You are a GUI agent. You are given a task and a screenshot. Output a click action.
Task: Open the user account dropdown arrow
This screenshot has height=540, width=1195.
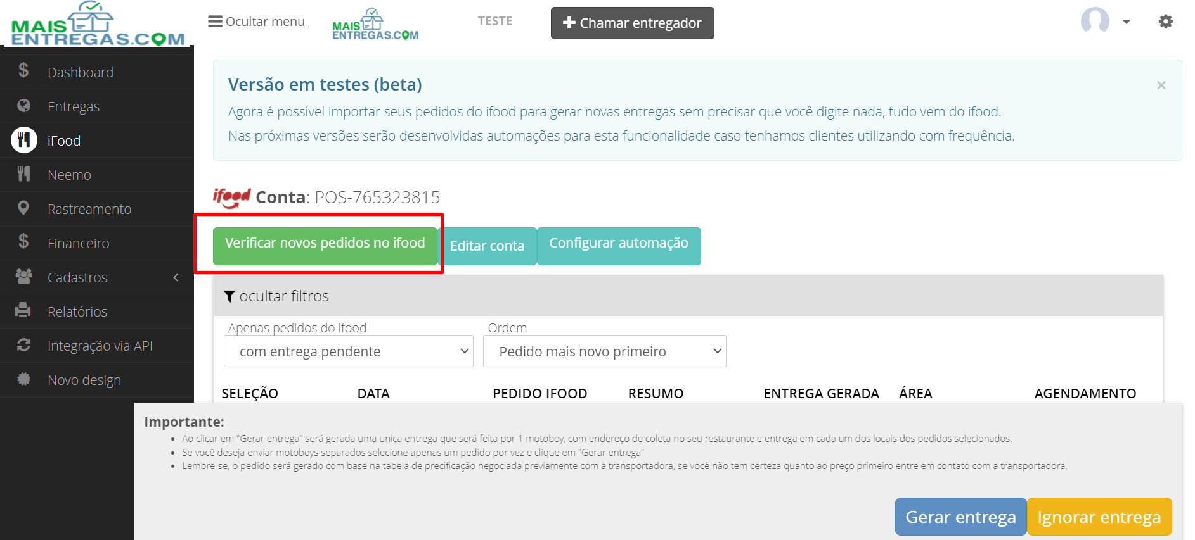coord(1126,22)
